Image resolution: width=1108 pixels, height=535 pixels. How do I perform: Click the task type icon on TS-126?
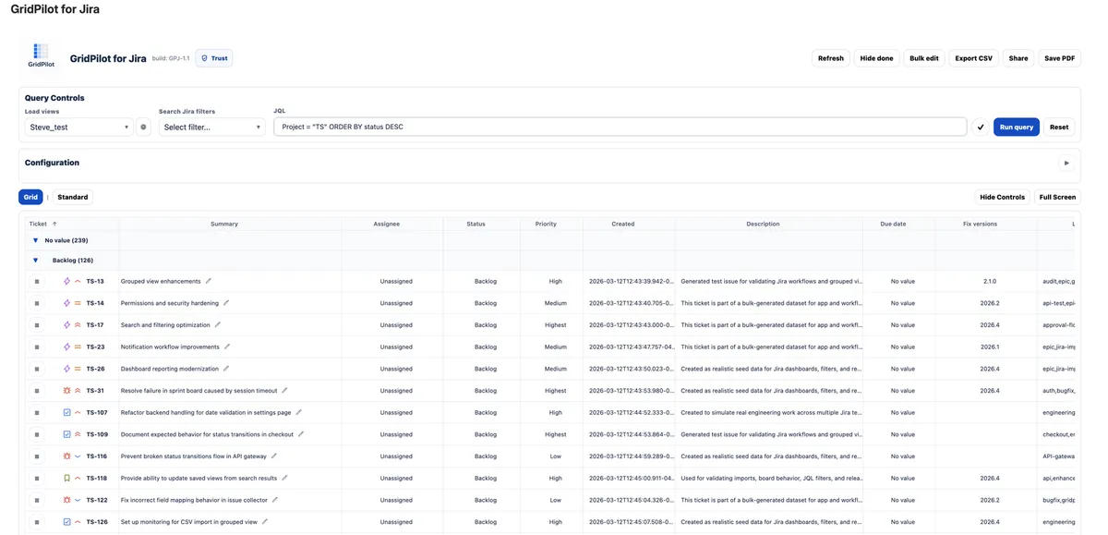point(67,522)
